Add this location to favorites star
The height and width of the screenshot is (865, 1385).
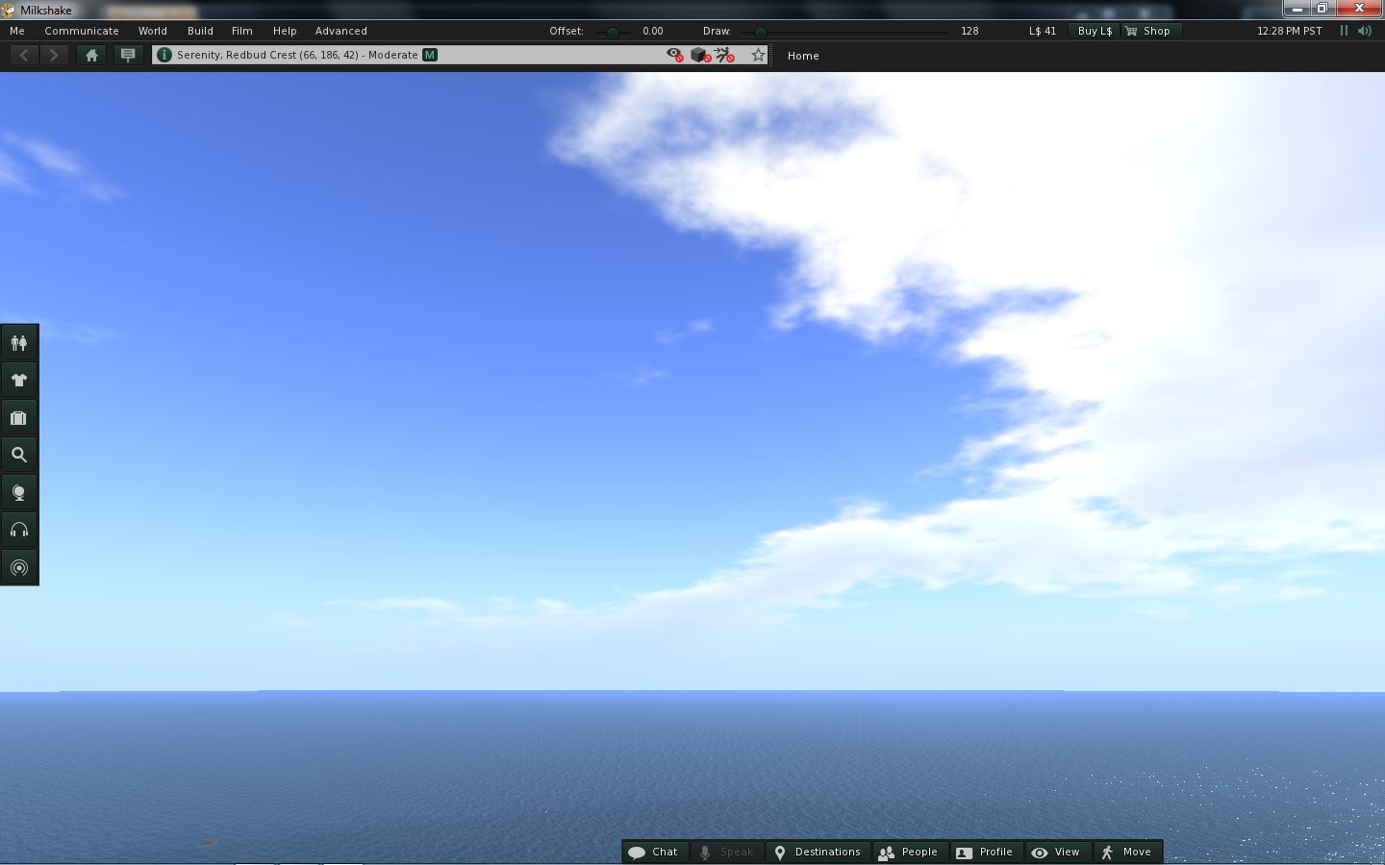click(758, 56)
